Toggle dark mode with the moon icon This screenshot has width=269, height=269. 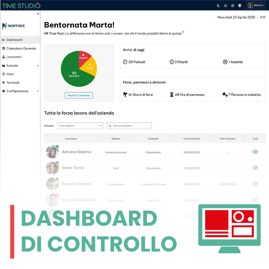click(218, 5)
